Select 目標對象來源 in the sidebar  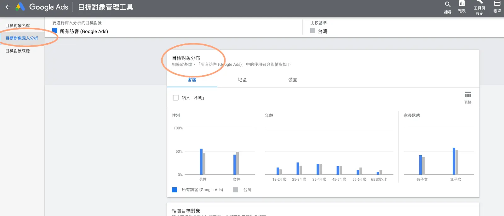pyautogui.click(x=18, y=51)
